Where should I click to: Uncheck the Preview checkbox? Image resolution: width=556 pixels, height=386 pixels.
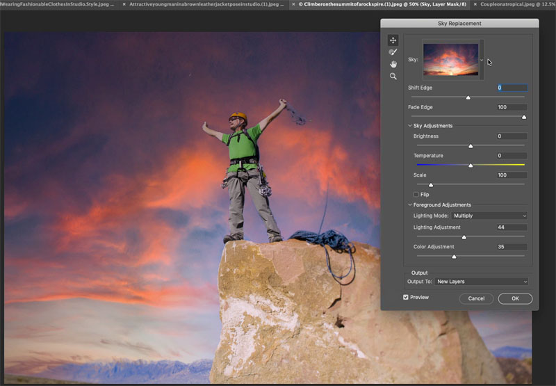[x=406, y=297]
